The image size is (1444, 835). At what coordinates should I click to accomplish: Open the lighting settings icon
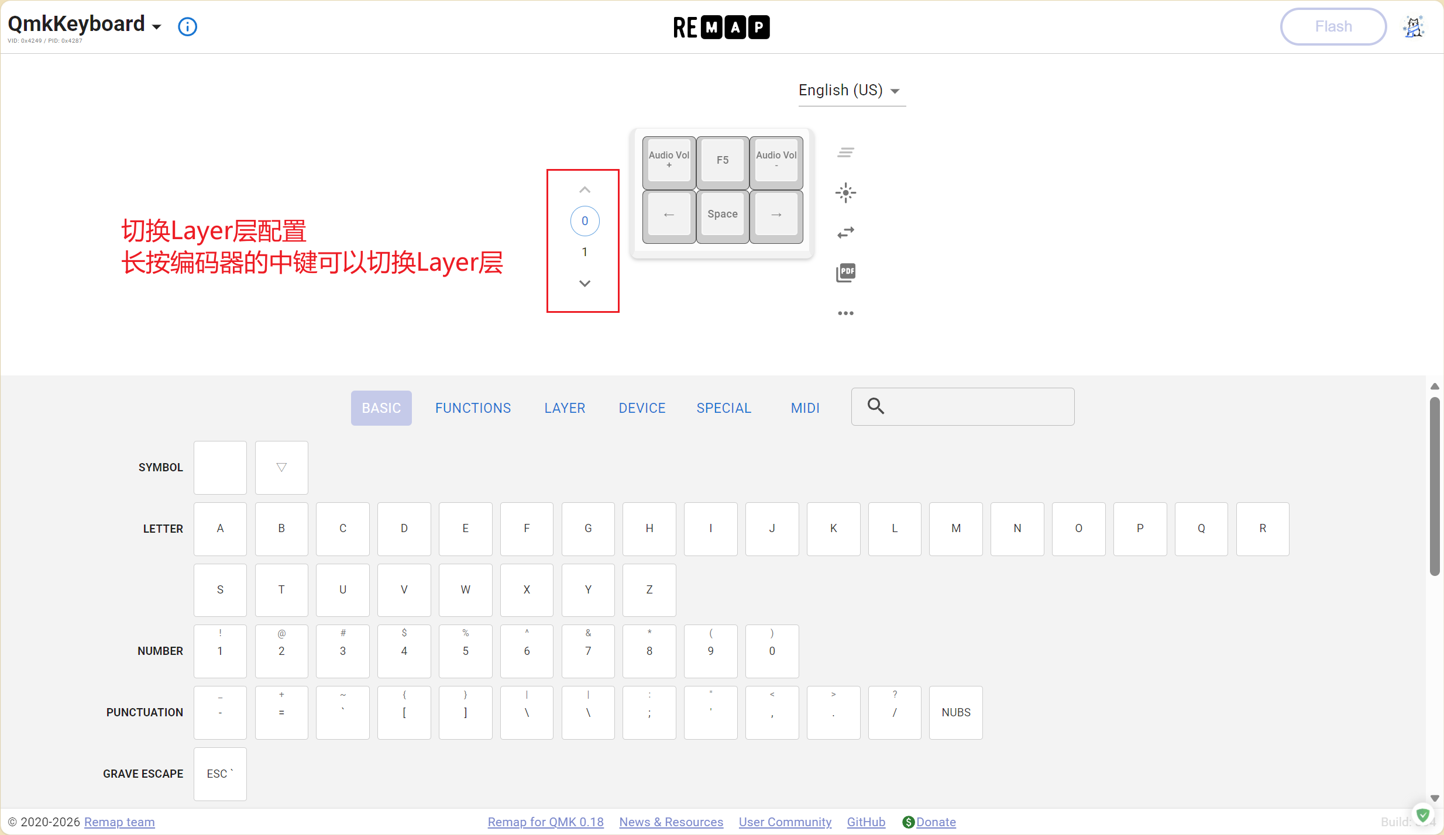pos(845,193)
